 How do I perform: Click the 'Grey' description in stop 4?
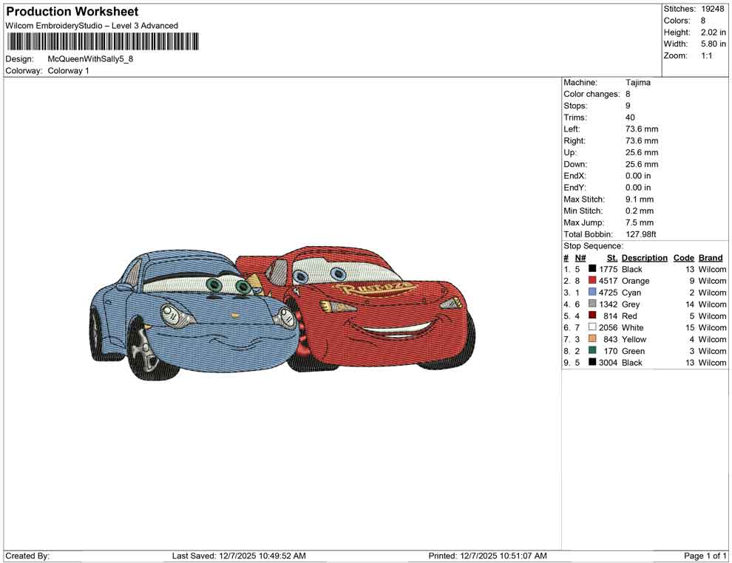(631, 304)
